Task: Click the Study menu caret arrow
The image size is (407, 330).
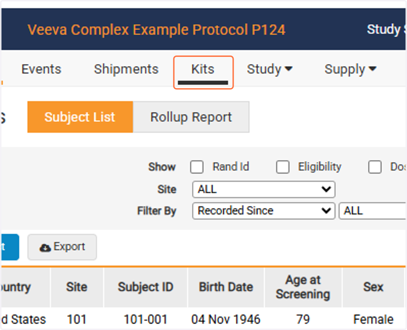Action: (x=289, y=69)
